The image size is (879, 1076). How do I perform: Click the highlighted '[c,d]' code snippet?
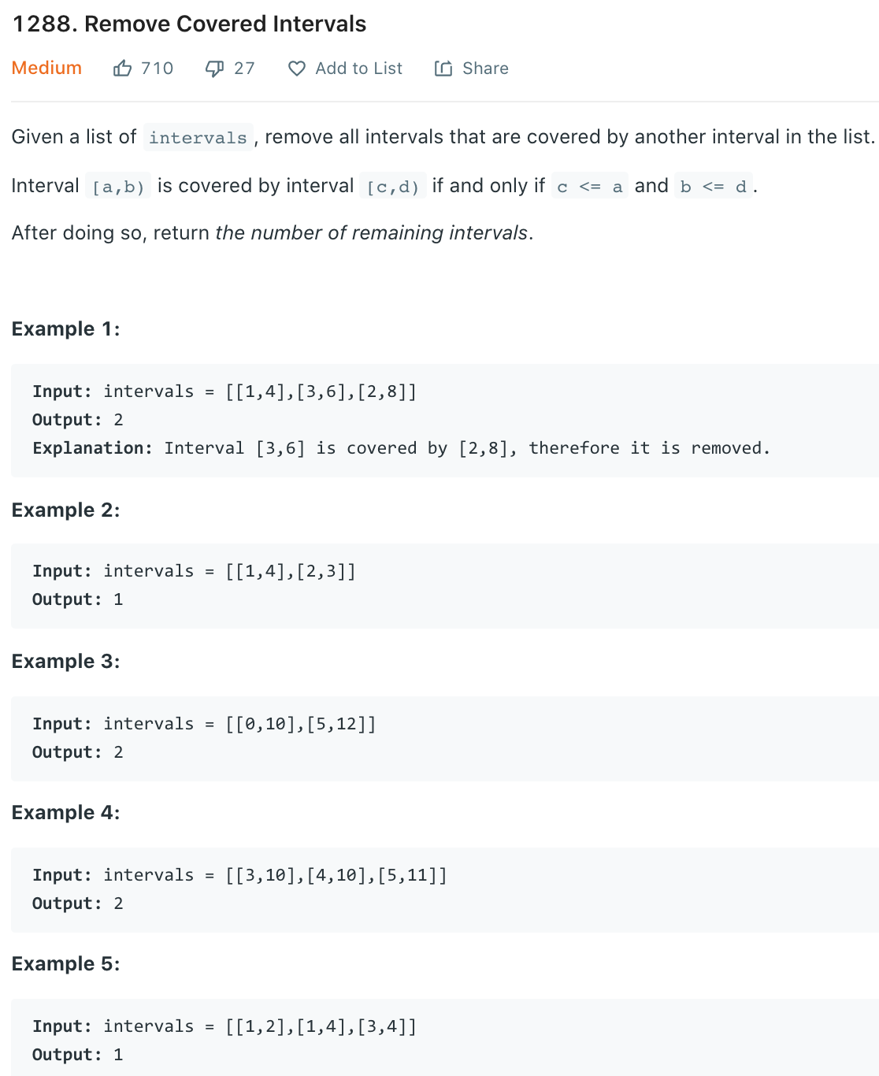(391, 187)
